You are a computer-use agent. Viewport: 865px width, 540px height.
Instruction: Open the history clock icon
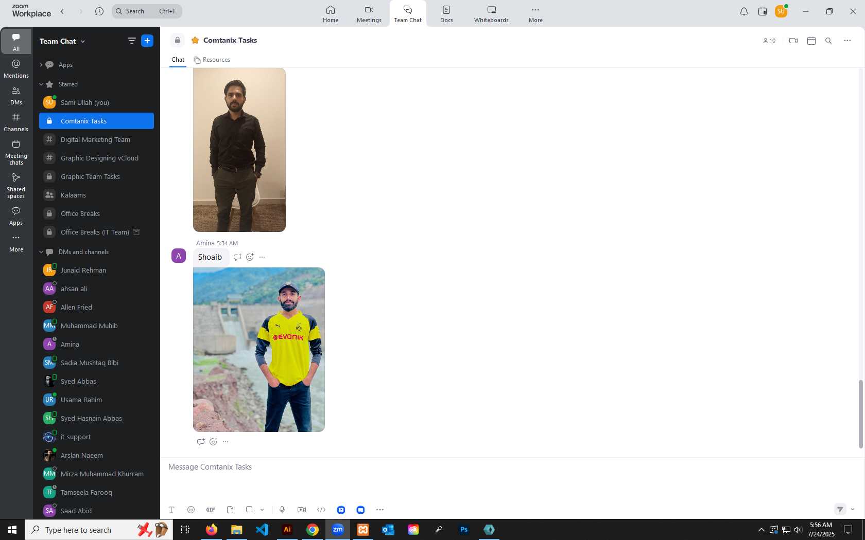coord(99,11)
